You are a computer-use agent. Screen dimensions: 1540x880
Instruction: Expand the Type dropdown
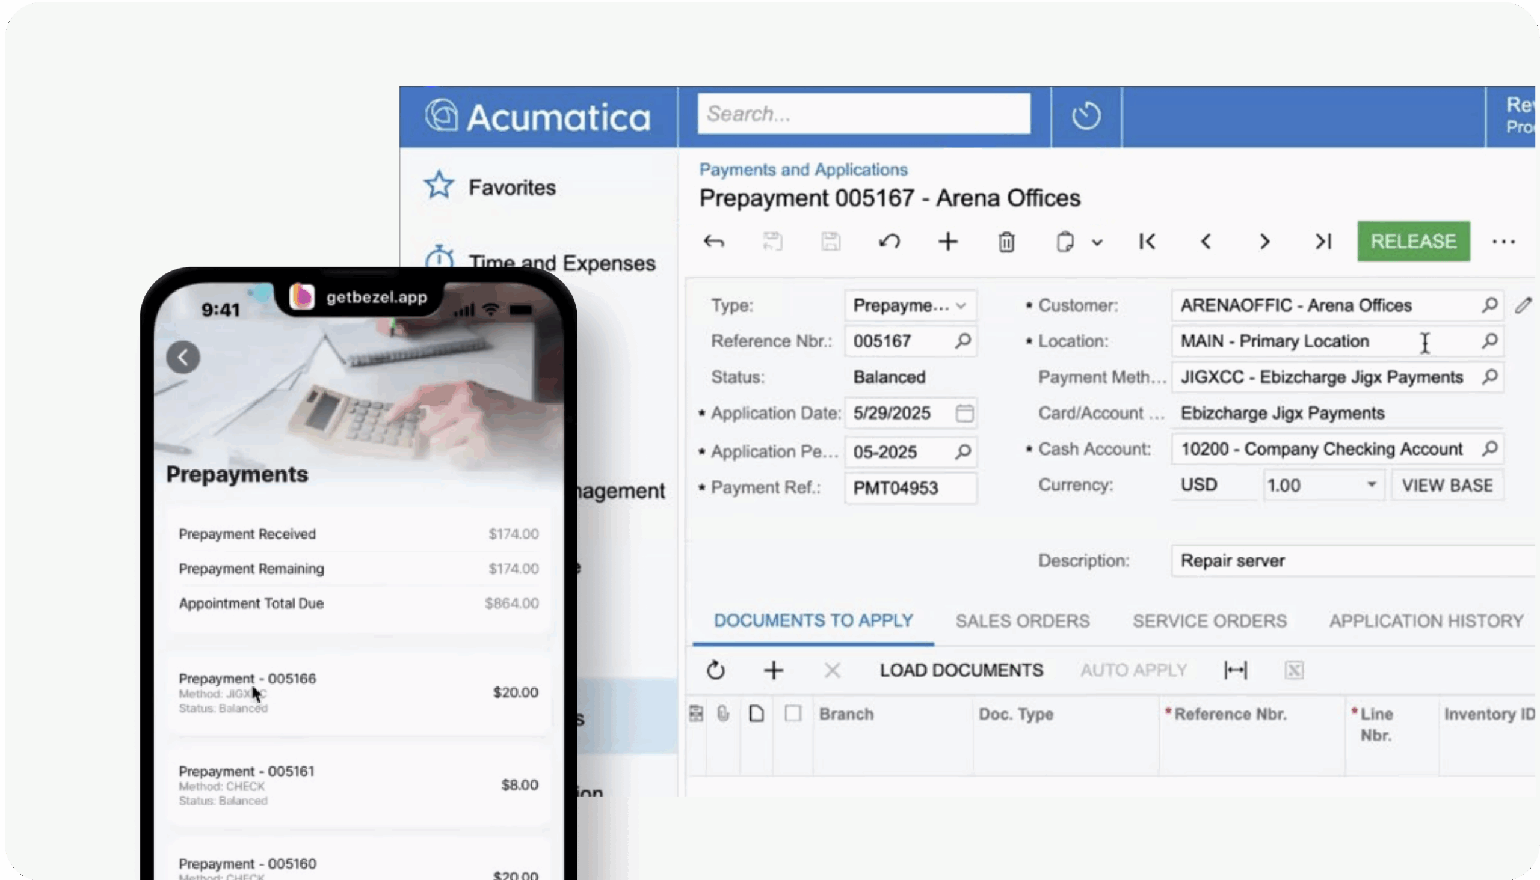coord(961,305)
